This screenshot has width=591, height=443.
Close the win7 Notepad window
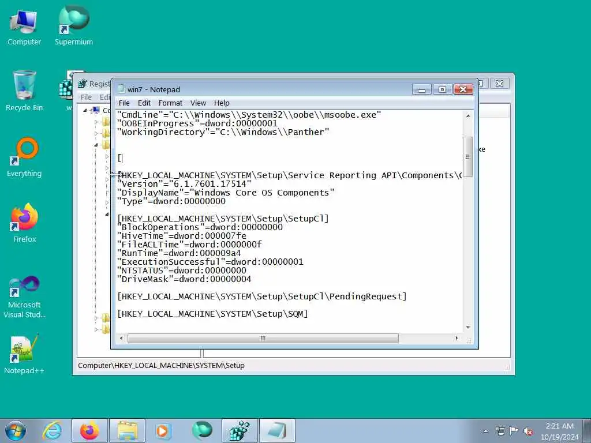pyautogui.click(x=463, y=89)
